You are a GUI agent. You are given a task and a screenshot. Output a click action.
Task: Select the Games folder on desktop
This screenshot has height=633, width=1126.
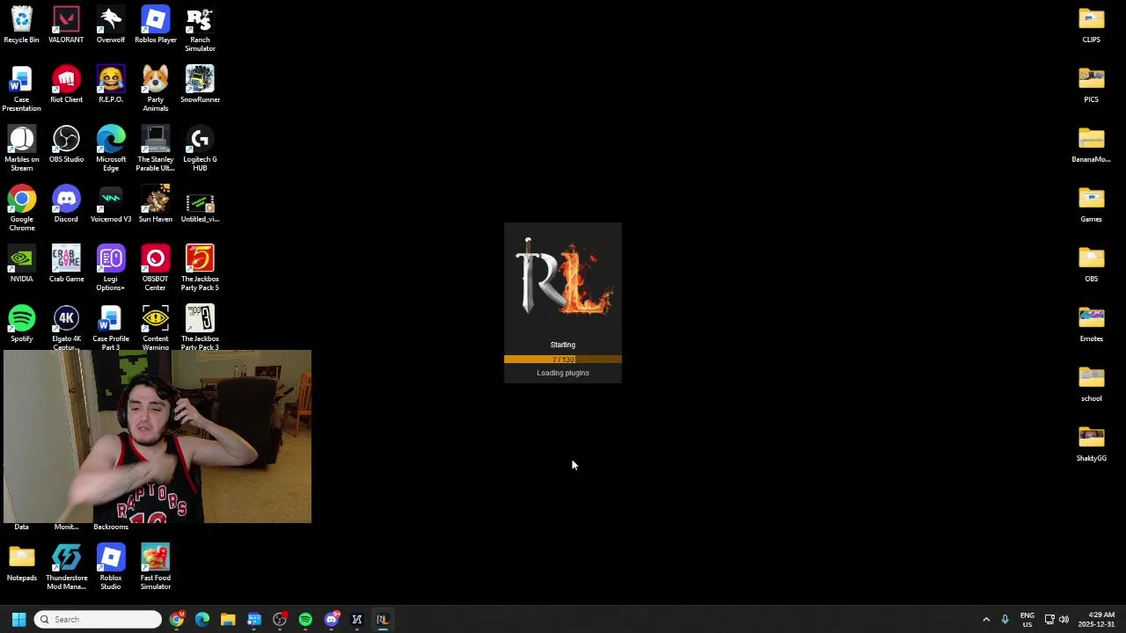tap(1091, 204)
